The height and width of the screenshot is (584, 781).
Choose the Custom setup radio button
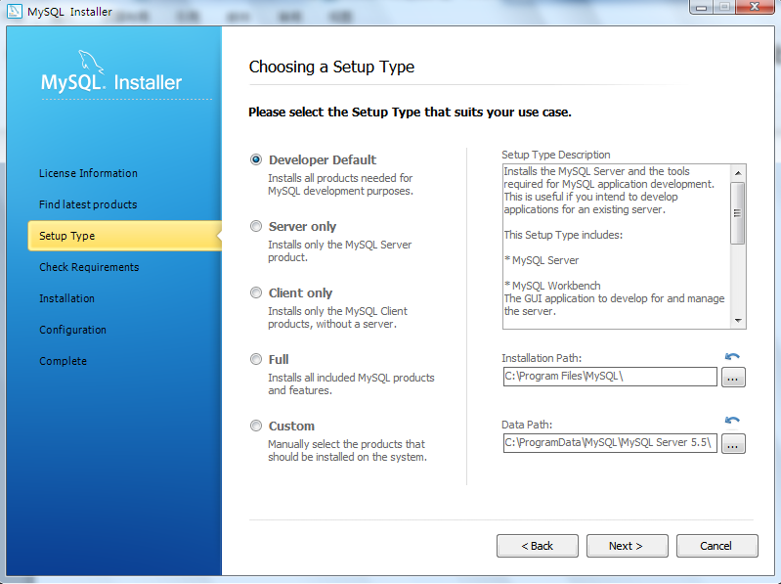click(x=256, y=426)
